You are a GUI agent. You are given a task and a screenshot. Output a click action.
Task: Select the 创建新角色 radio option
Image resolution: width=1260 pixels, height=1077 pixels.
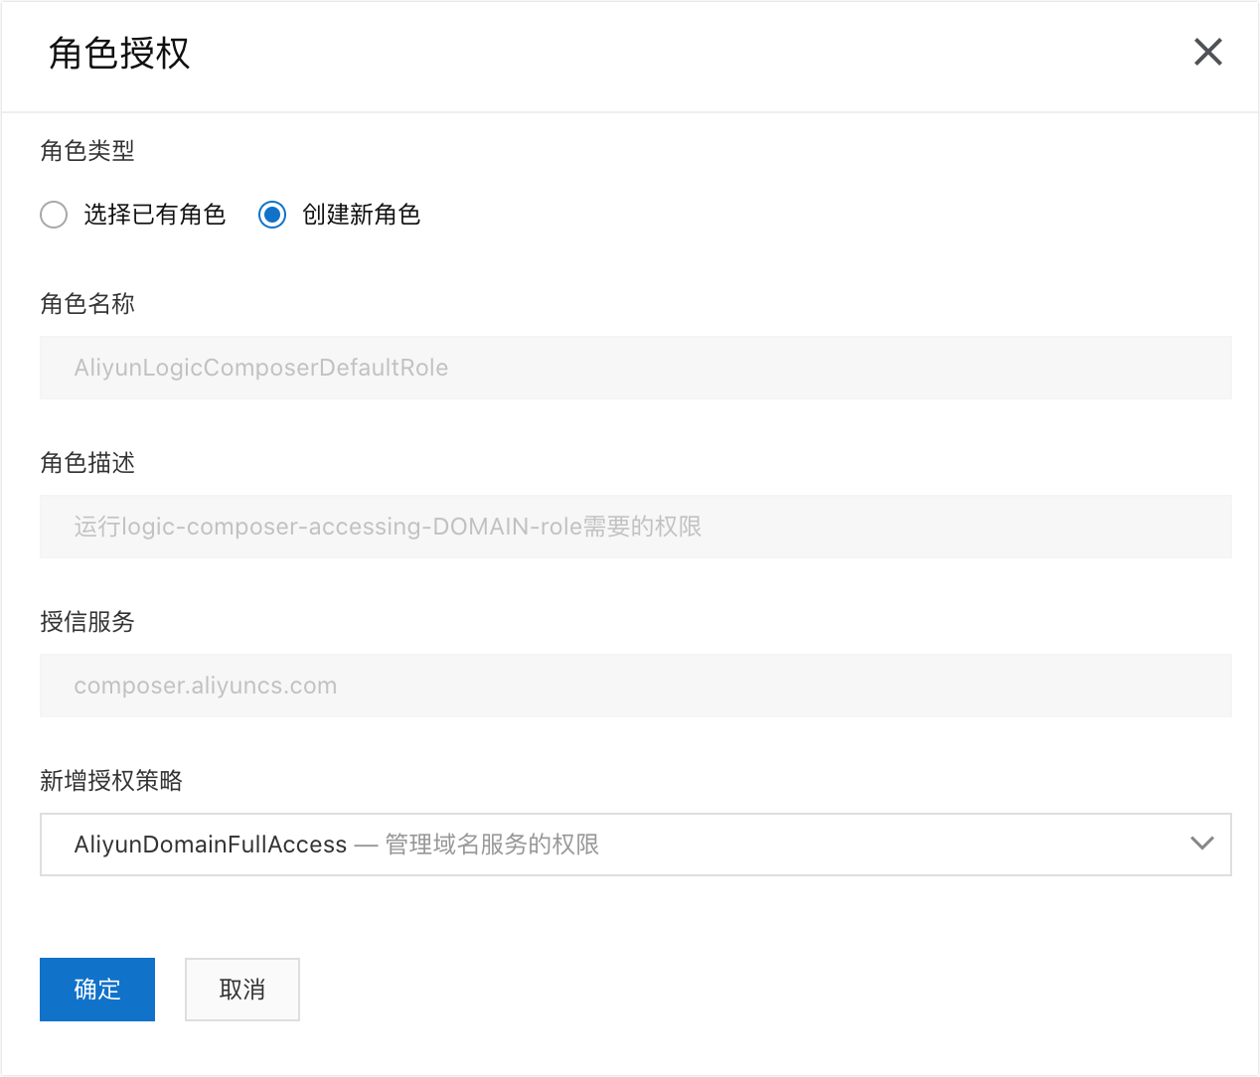click(272, 215)
